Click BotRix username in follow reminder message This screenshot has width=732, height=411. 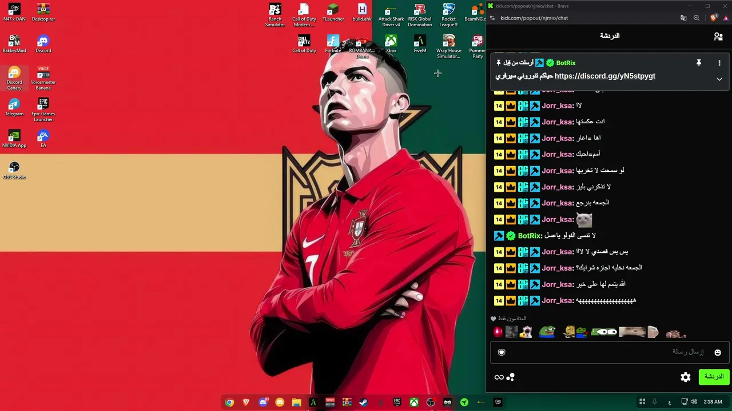pos(530,236)
